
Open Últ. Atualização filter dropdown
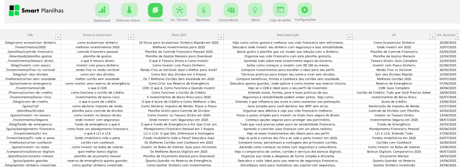coord(457,37)
